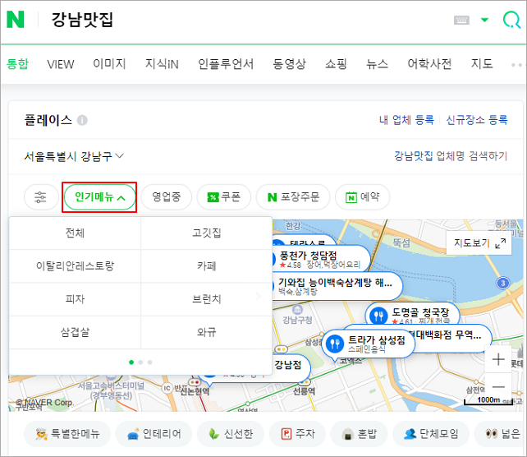Select 삼겹살 menu option

[75, 332]
